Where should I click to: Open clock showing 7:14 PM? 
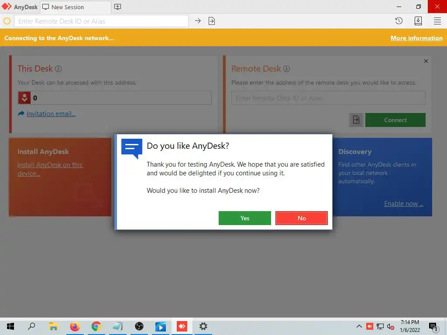pos(409,326)
